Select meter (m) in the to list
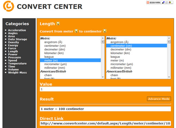Screen dimensions: 176x128 coord(137,61)
